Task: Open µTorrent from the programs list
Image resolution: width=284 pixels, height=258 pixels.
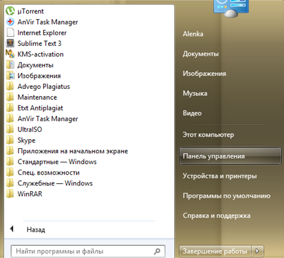Action: tap(31, 11)
